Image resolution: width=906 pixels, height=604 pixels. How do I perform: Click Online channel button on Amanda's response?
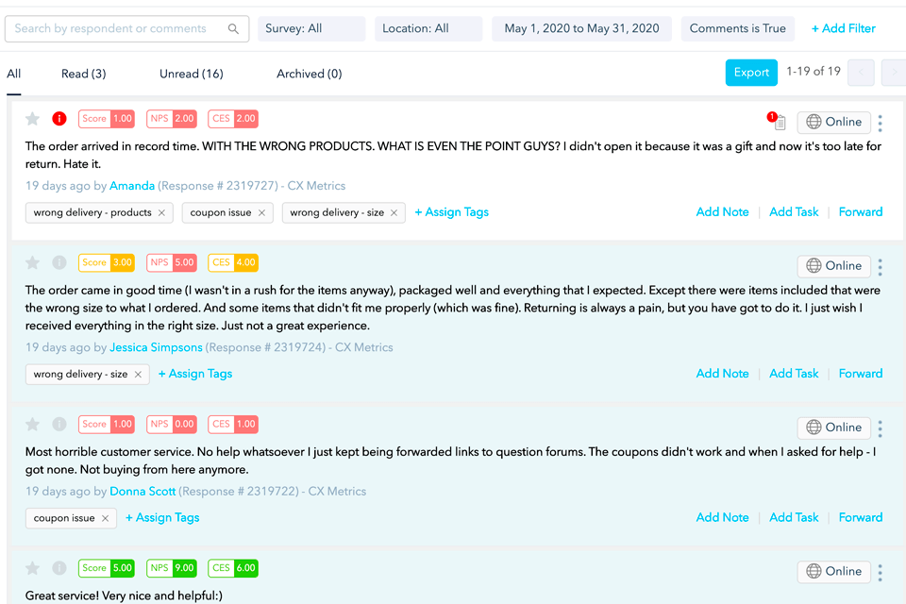[x=833, y=122]
